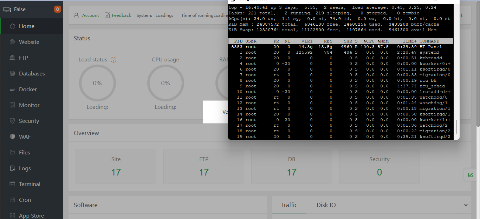Click the Files folder icon in sidebar
This screenshot has height=219, width=480.
tap(12, 153)
